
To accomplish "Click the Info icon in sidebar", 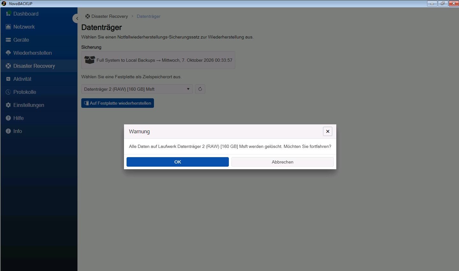I will click(8, 131).
